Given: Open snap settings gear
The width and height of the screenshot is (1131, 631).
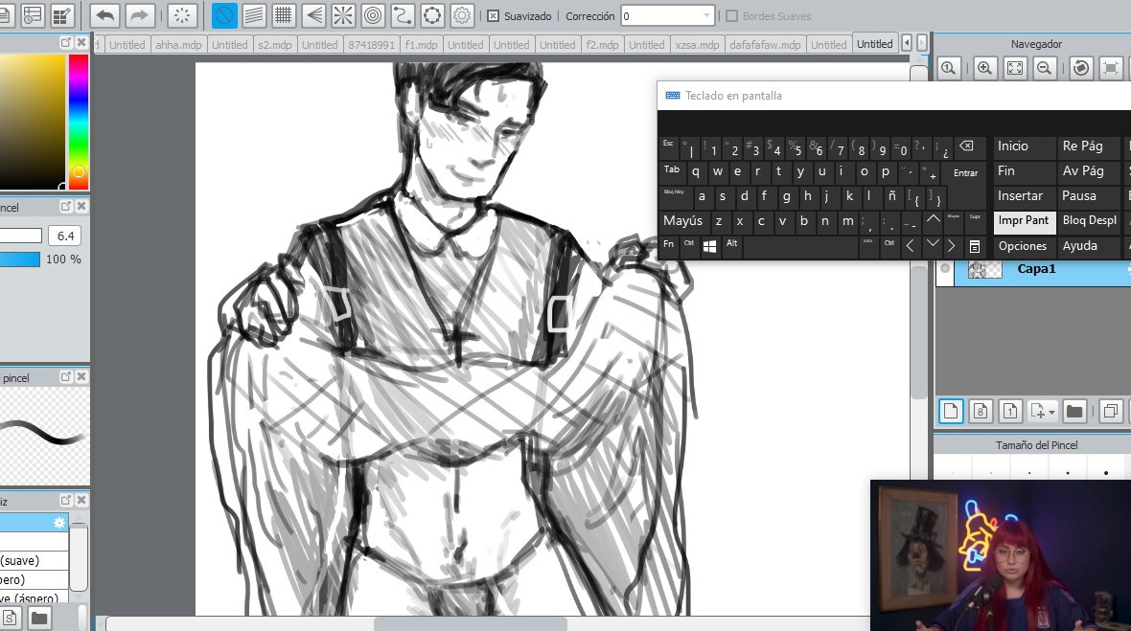Looking at the screenshot, I should click(462, 15).
